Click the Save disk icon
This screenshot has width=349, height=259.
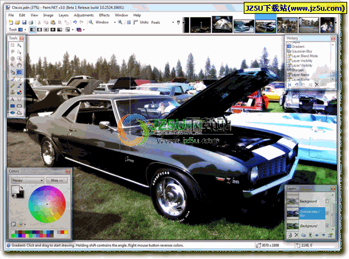click(24, 22)
